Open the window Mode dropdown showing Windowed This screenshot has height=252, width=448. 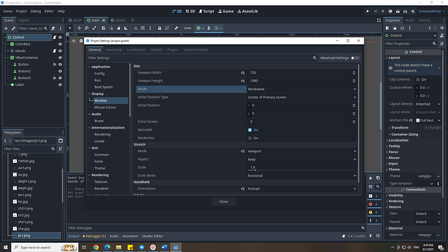(302, 89)
